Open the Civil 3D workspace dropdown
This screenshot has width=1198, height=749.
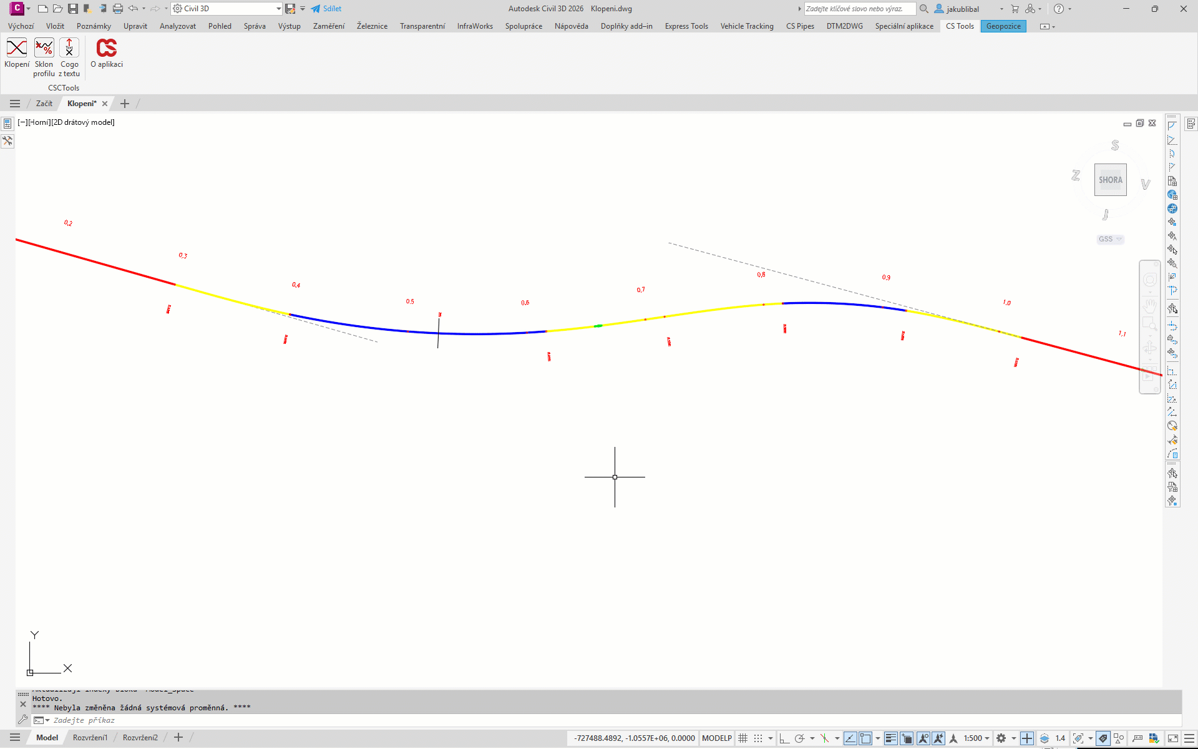point(278,9)
